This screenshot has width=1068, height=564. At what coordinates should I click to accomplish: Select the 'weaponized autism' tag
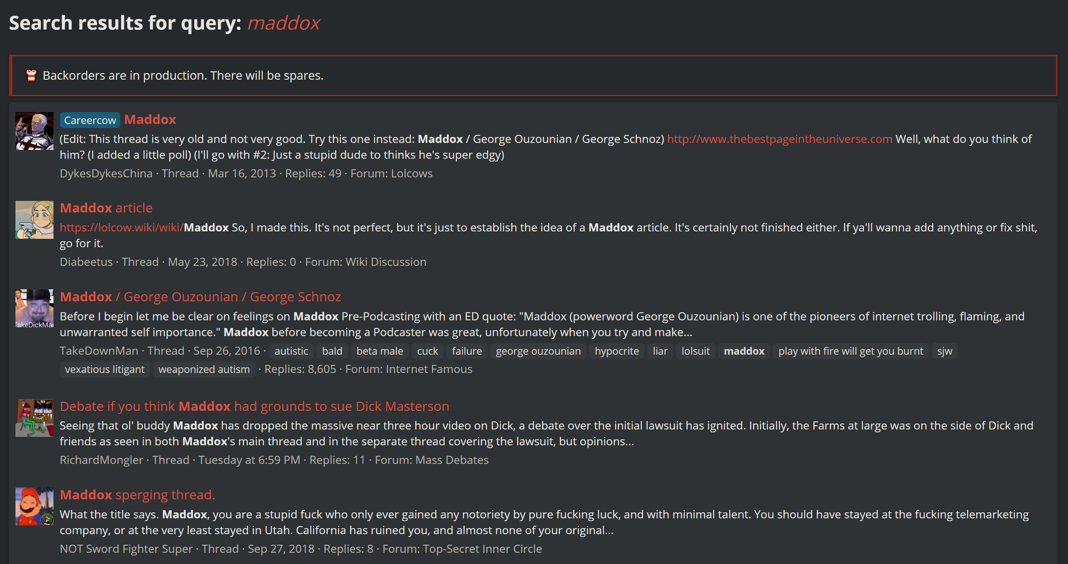pos(204,369)
